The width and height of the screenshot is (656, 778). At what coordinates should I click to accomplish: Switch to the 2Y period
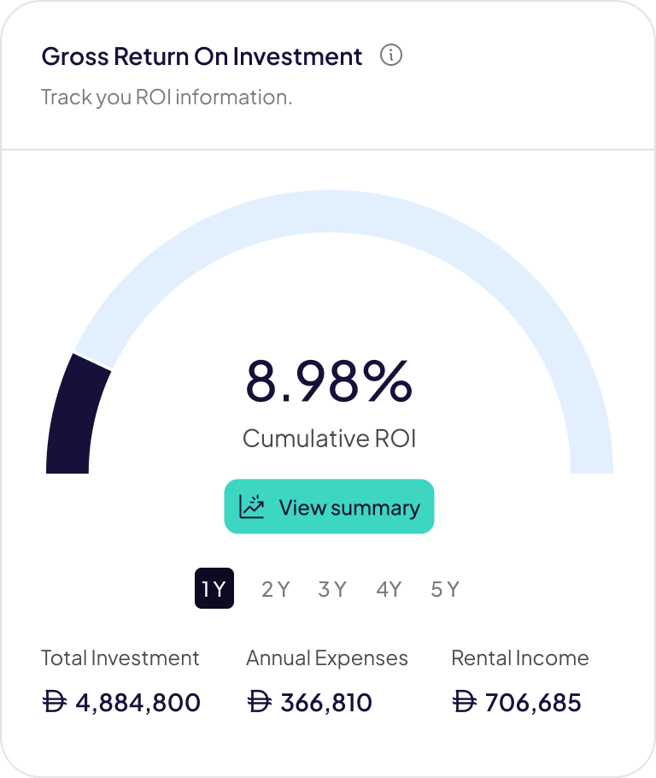275,589
